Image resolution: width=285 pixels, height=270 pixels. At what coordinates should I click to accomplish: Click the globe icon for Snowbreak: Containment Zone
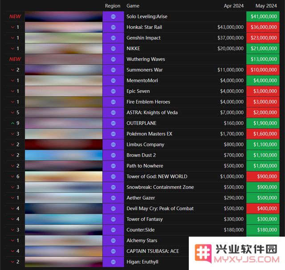point(113,187)
